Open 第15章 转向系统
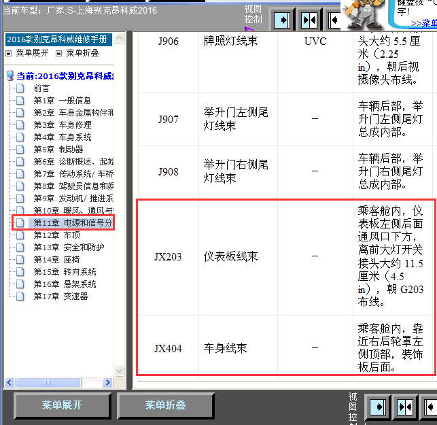Viewport: 437px width, 425px height. click(65, 272)
